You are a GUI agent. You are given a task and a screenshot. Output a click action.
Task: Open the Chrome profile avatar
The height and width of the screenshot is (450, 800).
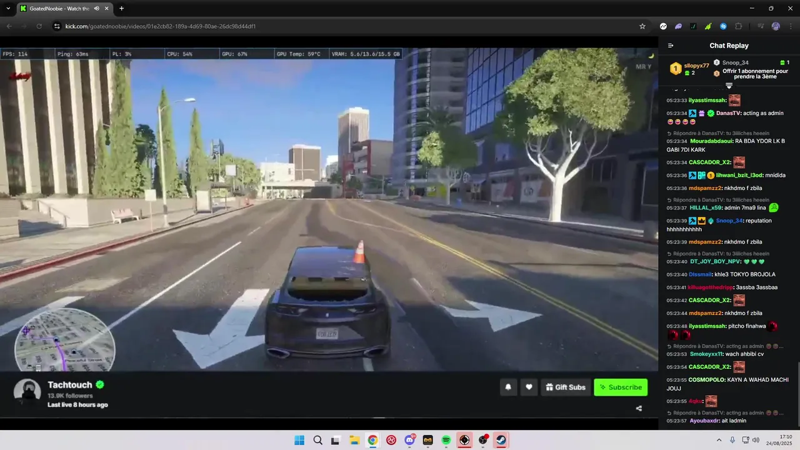click(776, 26)
